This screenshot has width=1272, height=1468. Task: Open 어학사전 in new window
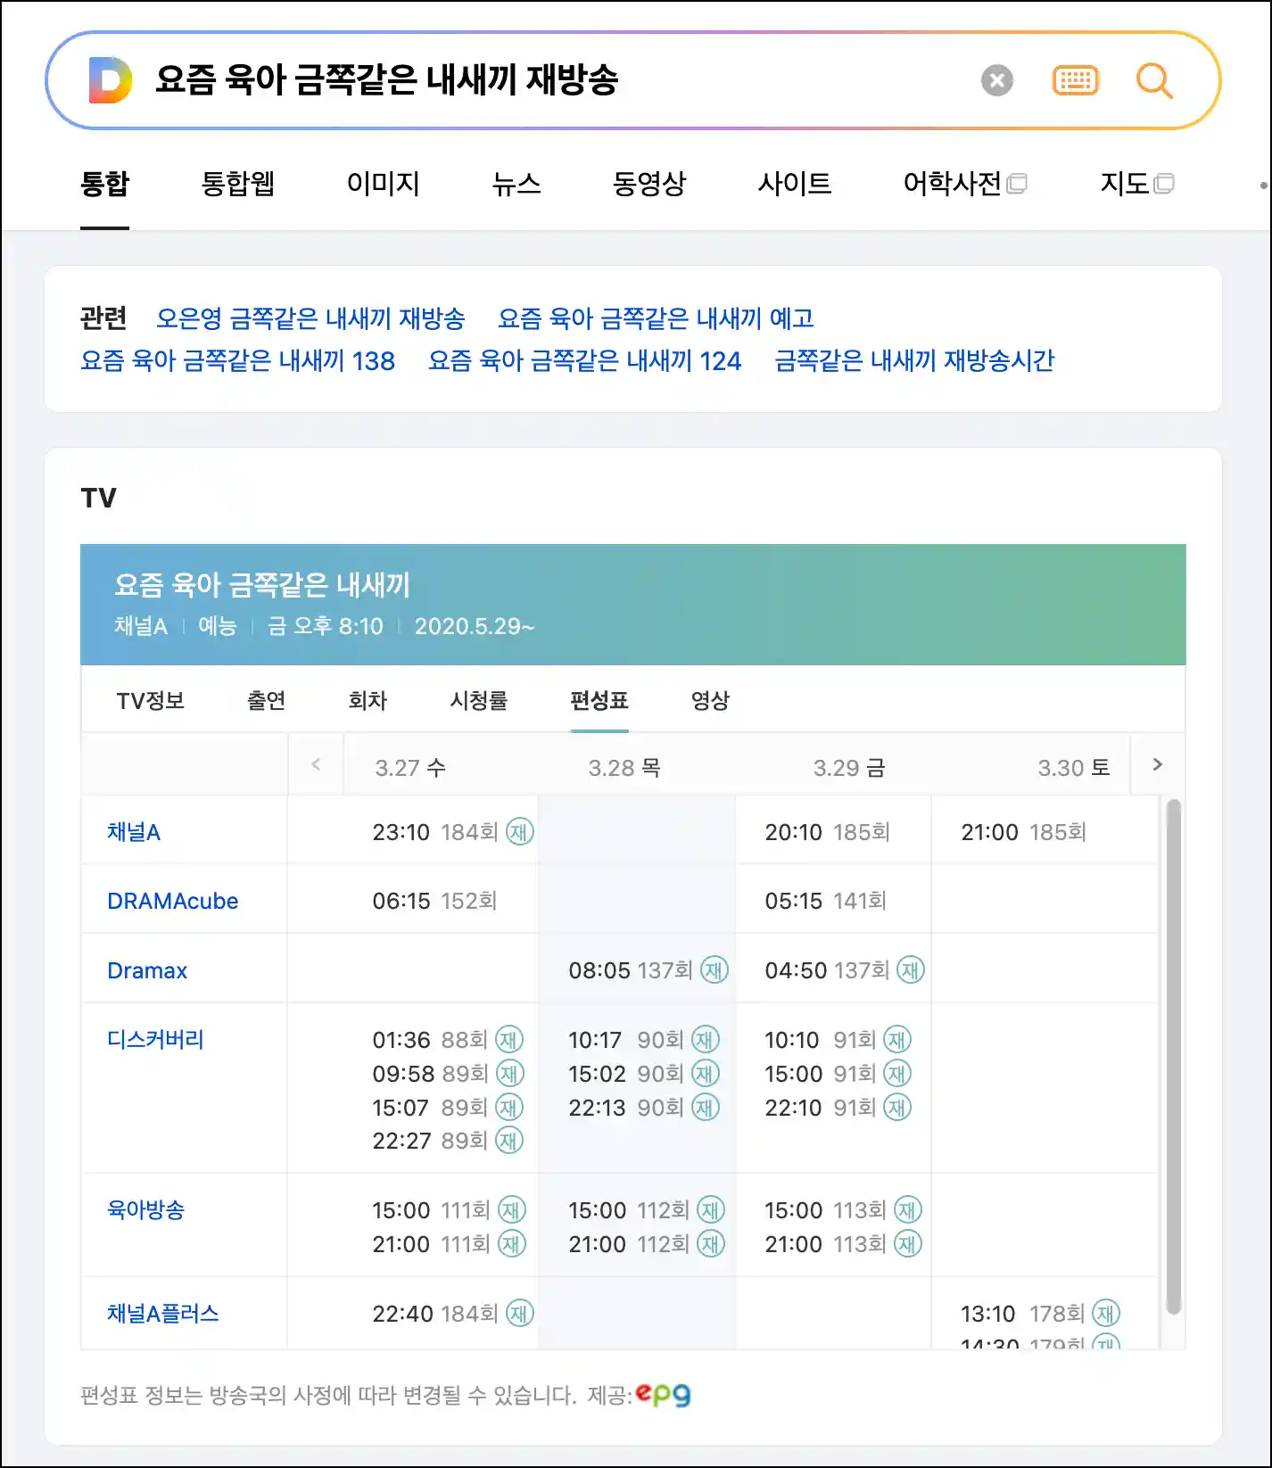(x=965, y=184)
